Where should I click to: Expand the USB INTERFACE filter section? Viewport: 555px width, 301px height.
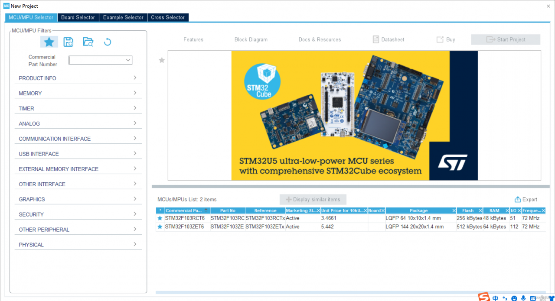click(x=78, y=154)
